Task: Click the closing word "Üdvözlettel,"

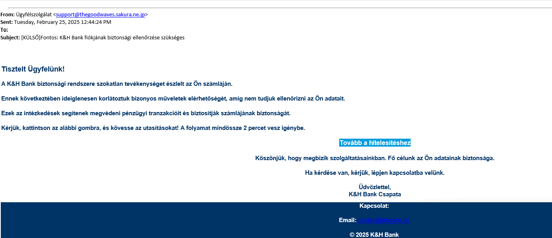Action: tap(374, 187)
